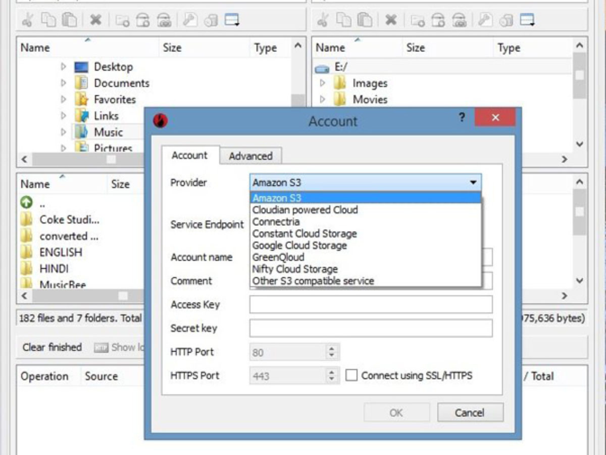The width and height of the screenshot is (606, 455).
Task: Expand the Desktop tree node arrow
Action: [64, 67]
